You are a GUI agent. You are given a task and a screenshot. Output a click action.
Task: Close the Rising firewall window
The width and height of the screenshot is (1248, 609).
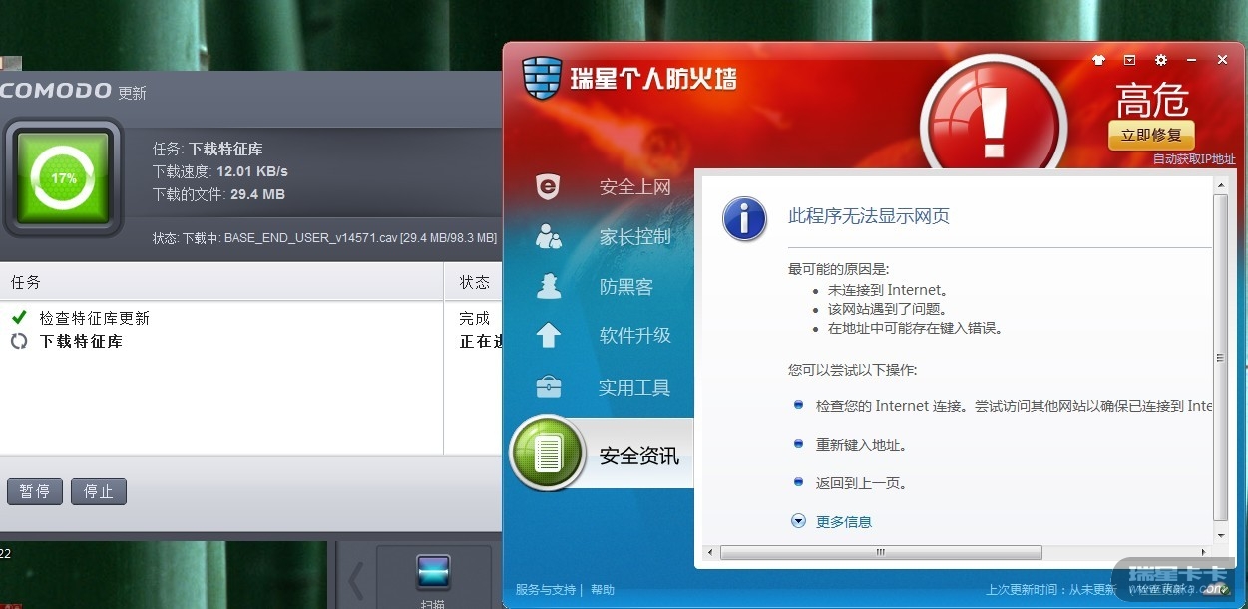tap(1223, 60)
